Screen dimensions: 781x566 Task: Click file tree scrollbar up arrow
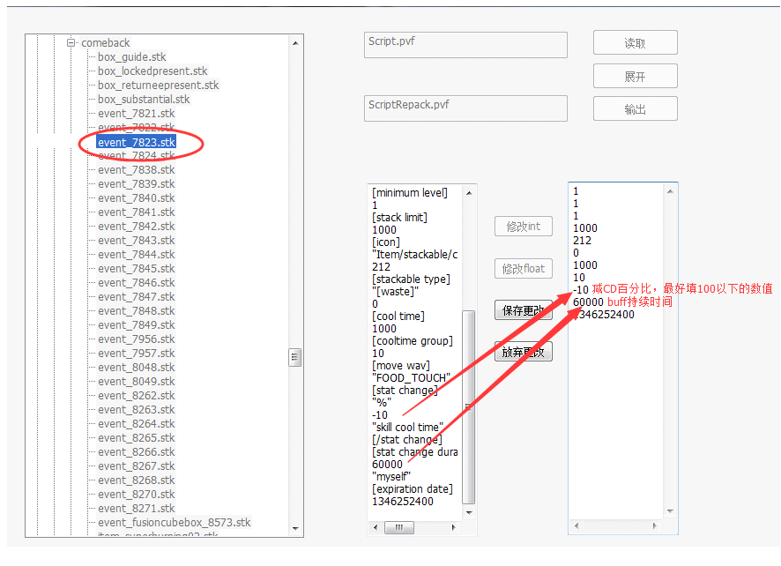click(295, 42)
